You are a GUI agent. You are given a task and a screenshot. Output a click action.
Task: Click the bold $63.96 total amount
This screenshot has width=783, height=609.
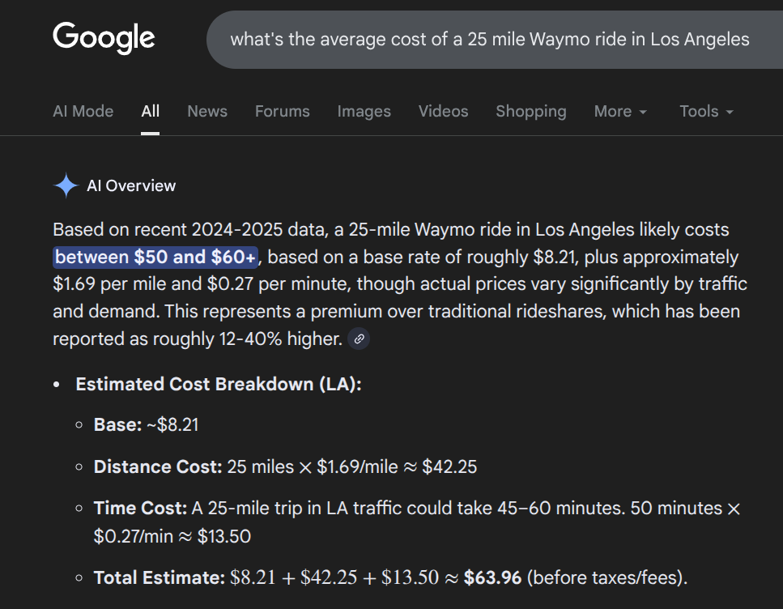tap(493, 578)
